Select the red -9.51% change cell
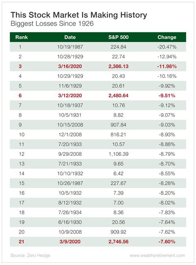 (x=167, y=95)
